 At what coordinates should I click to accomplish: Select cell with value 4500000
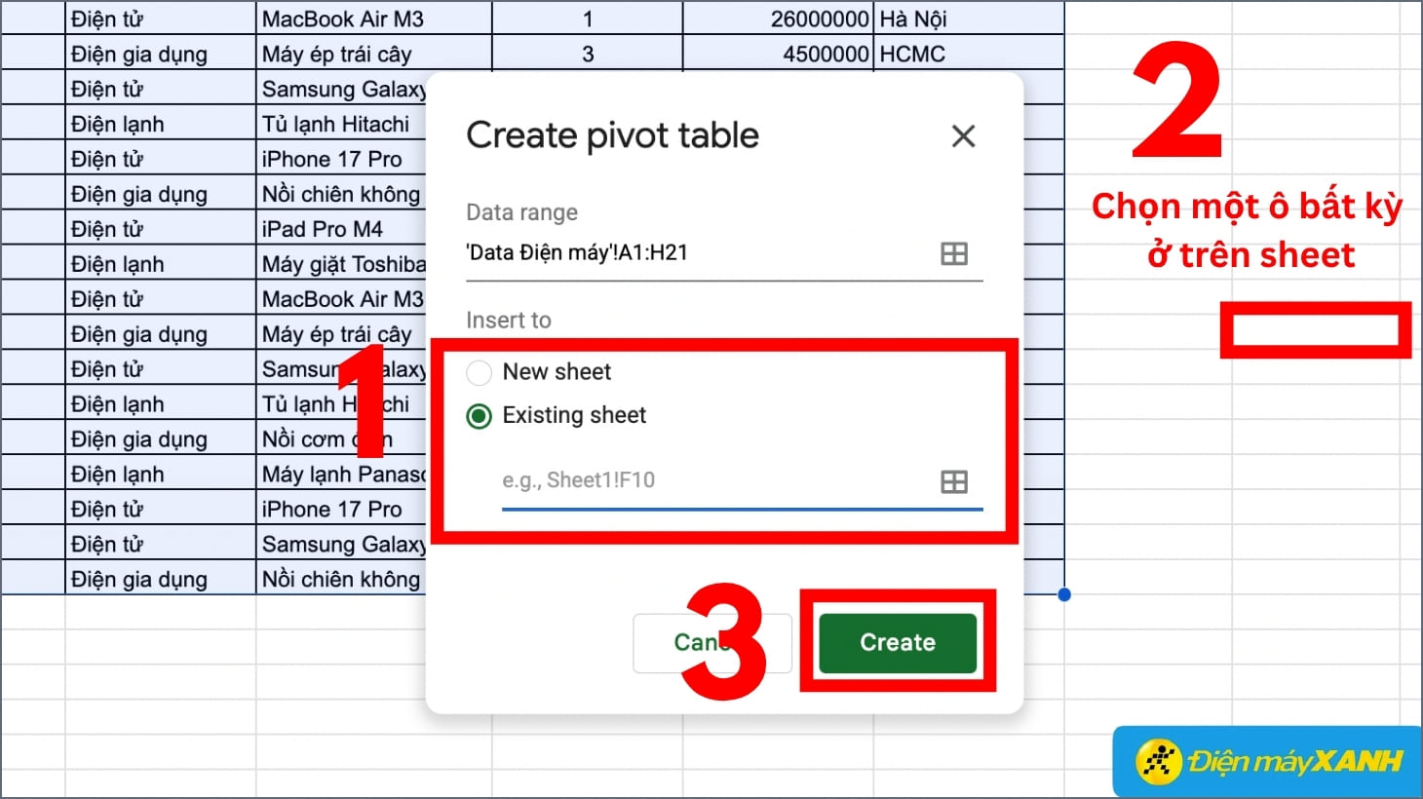(x=778, y=54)
